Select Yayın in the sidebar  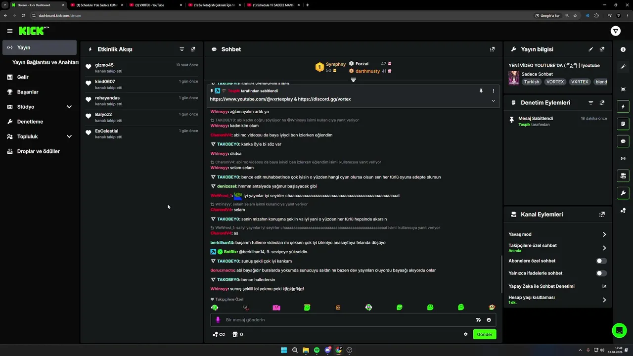click(40, 47)
